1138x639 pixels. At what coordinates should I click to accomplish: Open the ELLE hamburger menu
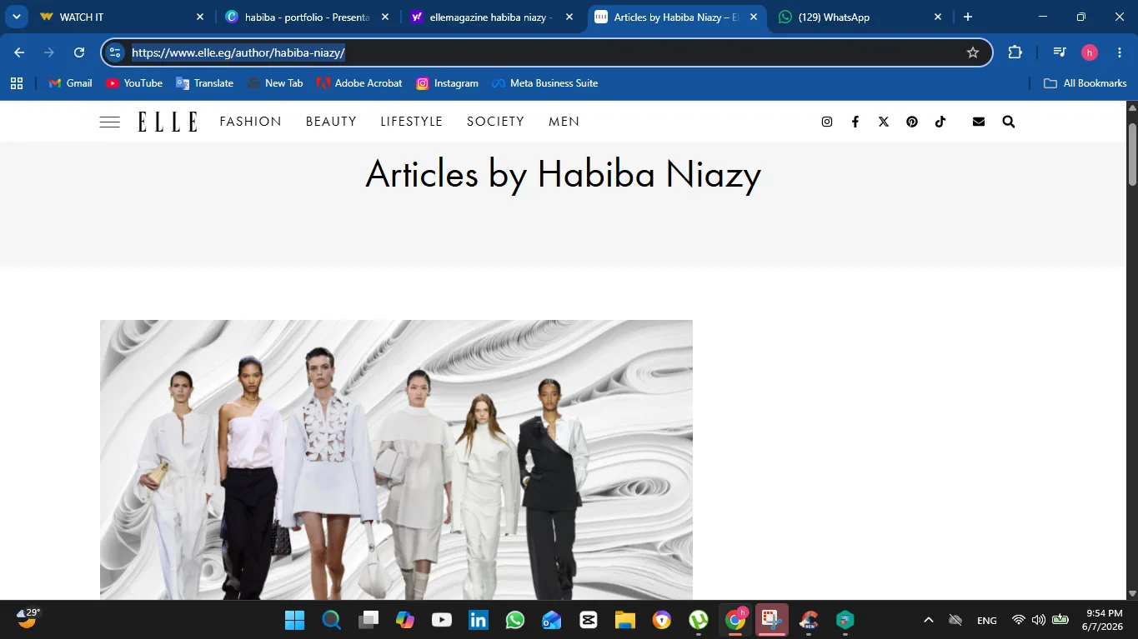(x=109, y=122)
